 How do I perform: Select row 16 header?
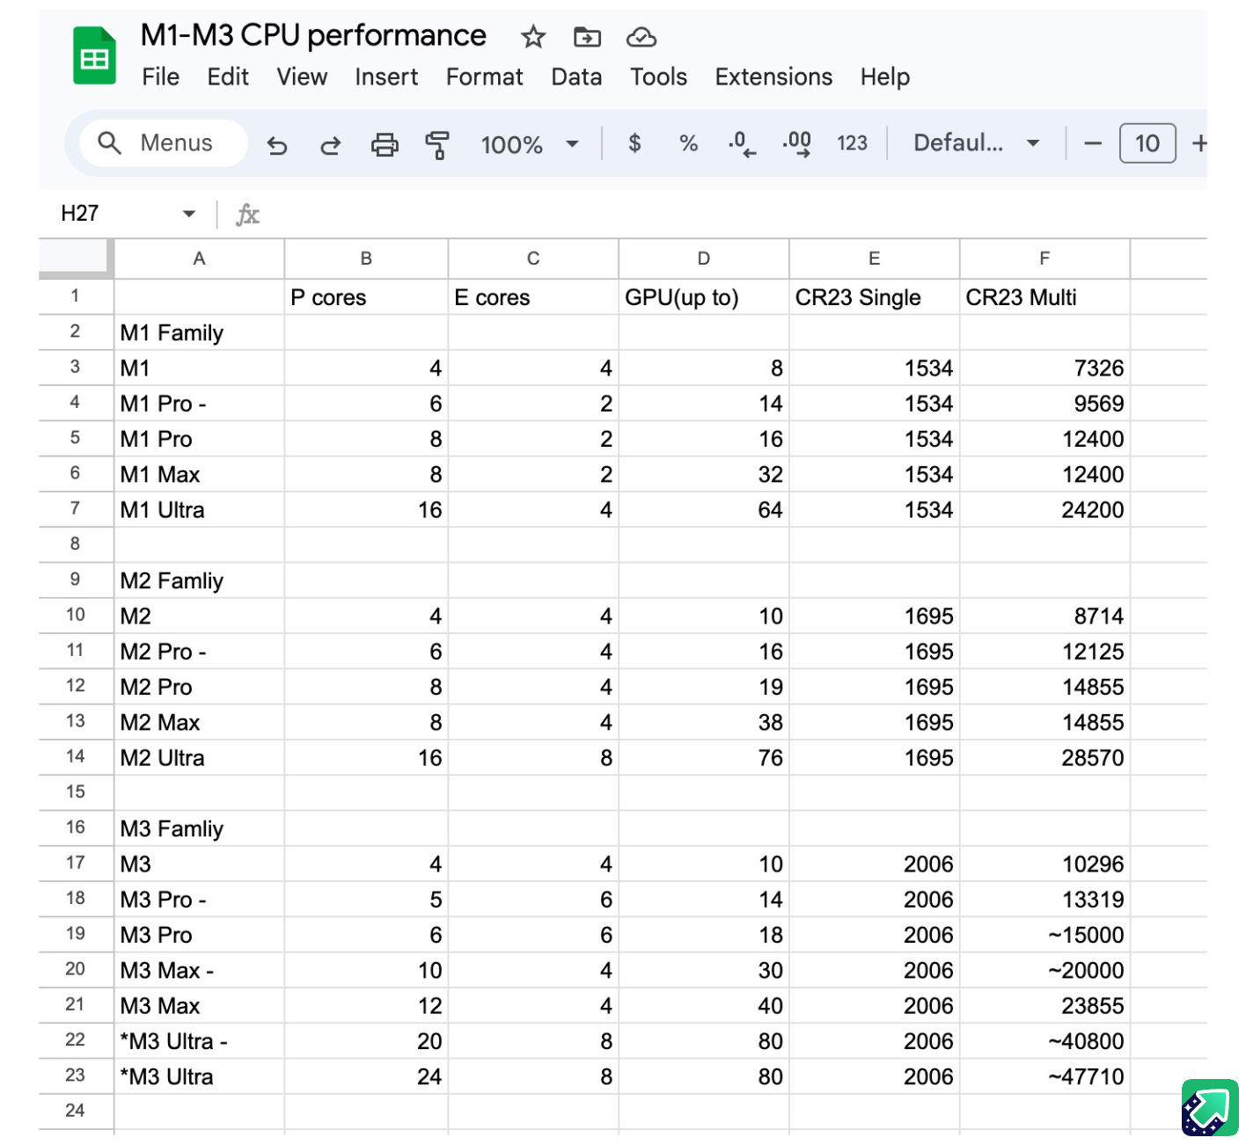76,828
